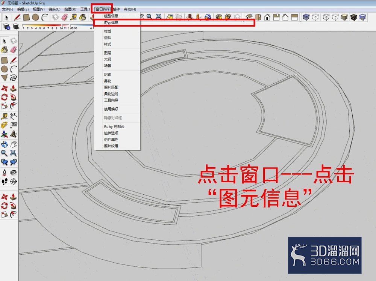The width and height of the screenshot is (376, 281).
Task: Toggle X-ray face style
Action: click(306, 17)
